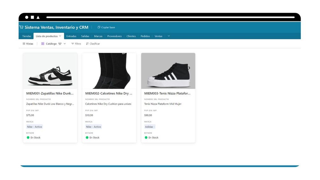Open the black Nike socks image

pos(109,71)
